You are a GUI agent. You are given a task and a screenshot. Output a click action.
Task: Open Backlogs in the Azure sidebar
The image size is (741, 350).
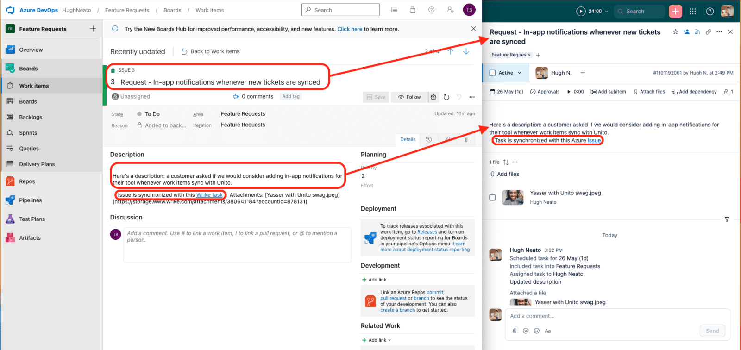coord(31,117)
